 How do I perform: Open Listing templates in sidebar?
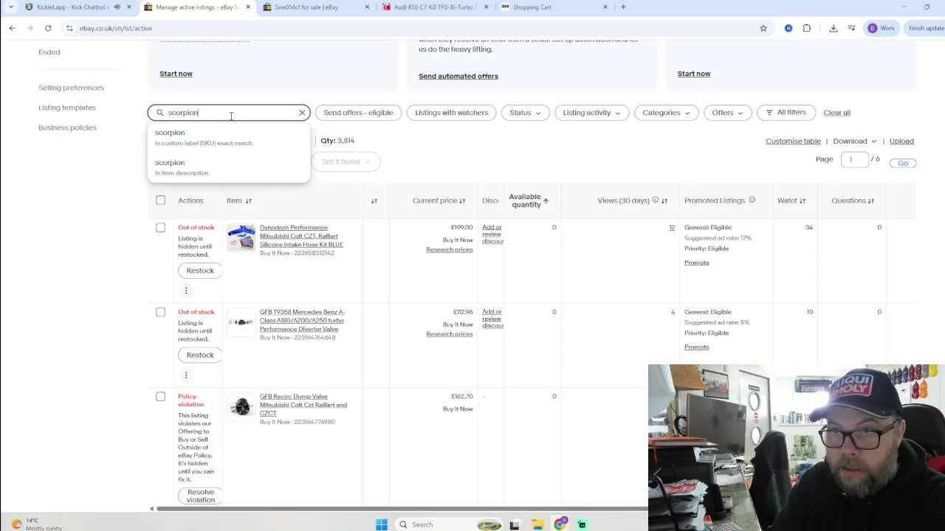(67, 108)
